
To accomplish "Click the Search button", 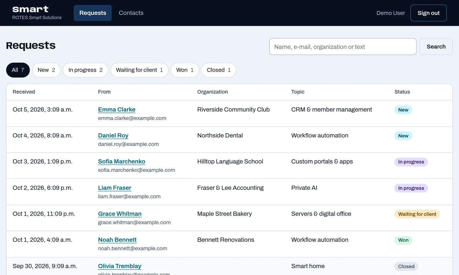I will tap(436, 47).
